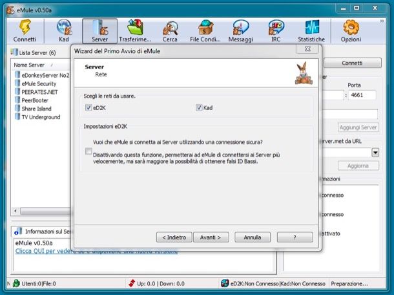The height and width of the screenshot is (295, 394).
Task: Open the Cerca search toolbar icon
Action: (x=171, y=28)
